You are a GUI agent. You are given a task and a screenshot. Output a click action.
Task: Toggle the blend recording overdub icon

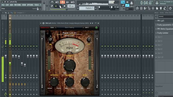pos(68,2)
